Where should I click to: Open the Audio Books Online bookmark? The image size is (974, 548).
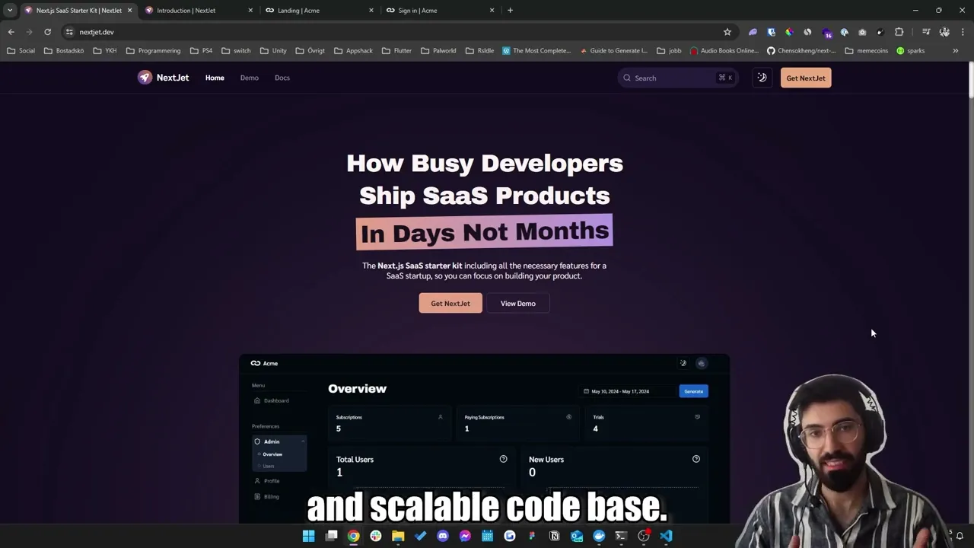pos(724,51)
